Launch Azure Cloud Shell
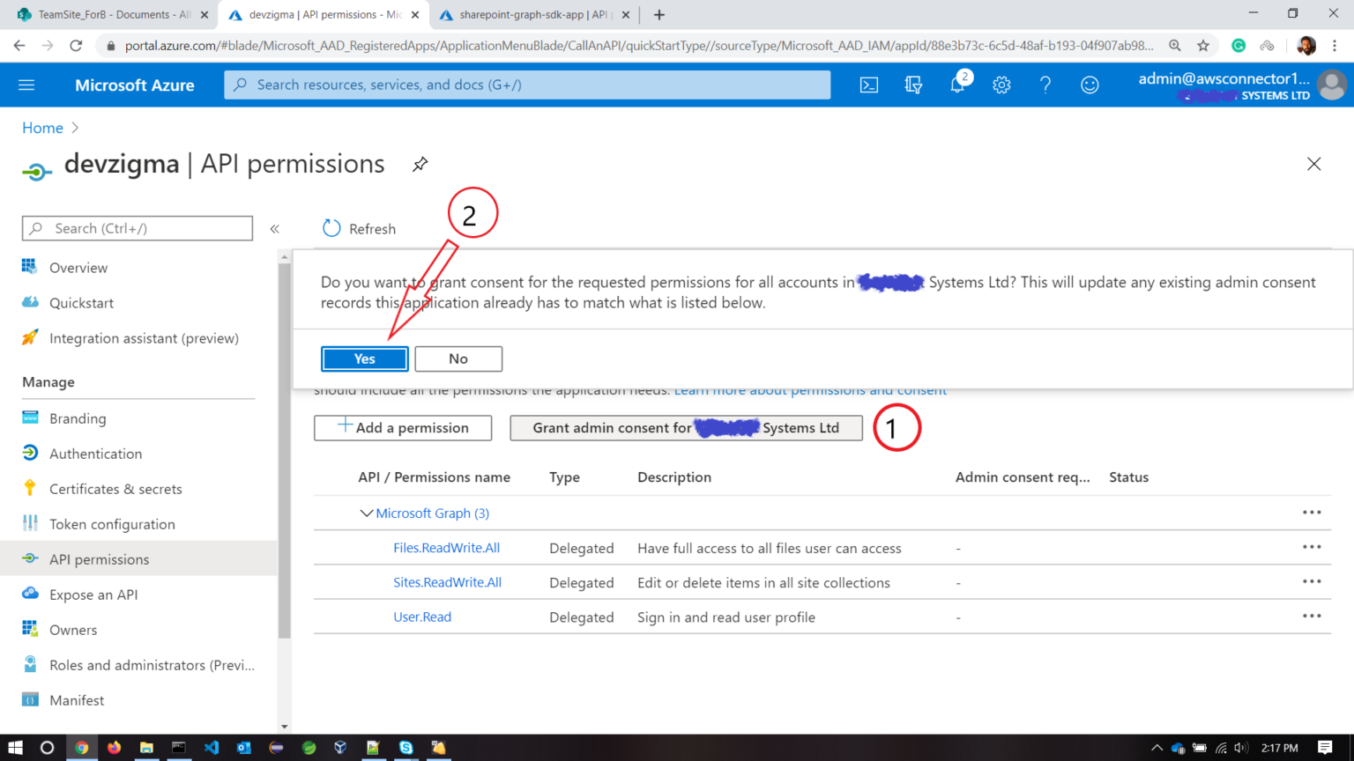The width and height of the screenshot is (1354, 761). tap(869, 85)
